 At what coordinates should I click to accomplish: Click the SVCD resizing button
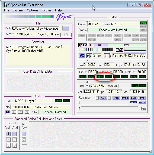125,98
